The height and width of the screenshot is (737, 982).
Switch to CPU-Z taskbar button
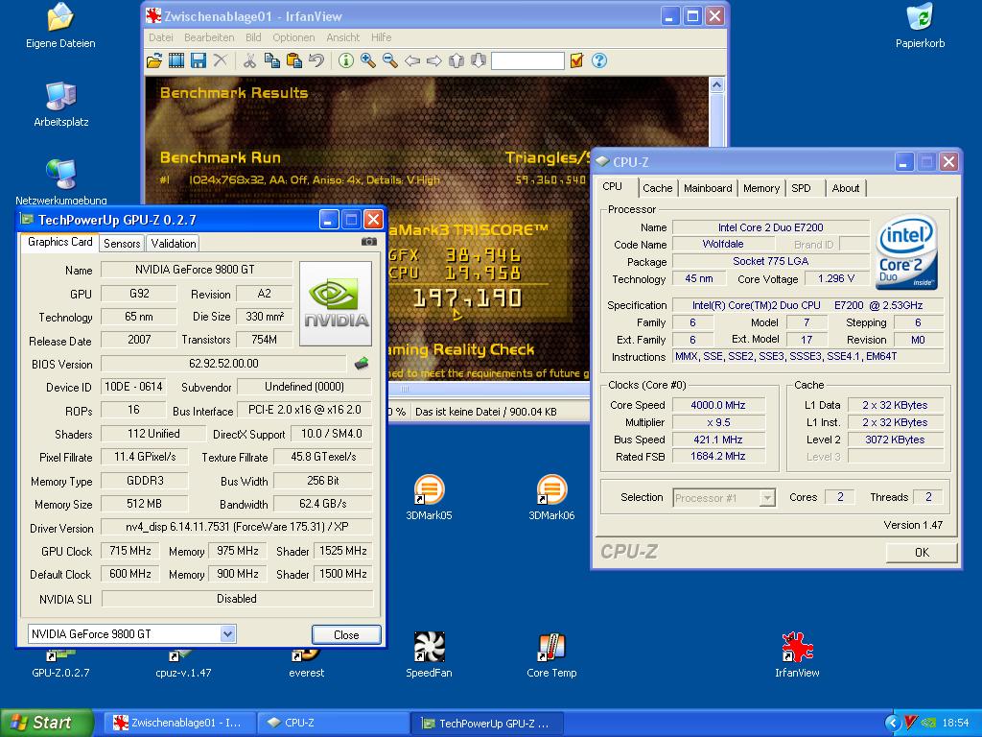tap(333, 724)
